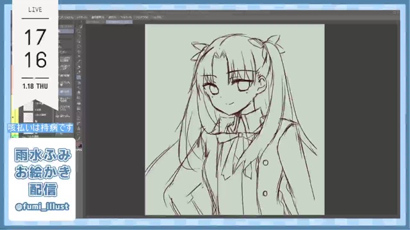Switch to the inactive canvas document tab
This screenshot has height=230, width=410.
[x=95, y=22]
